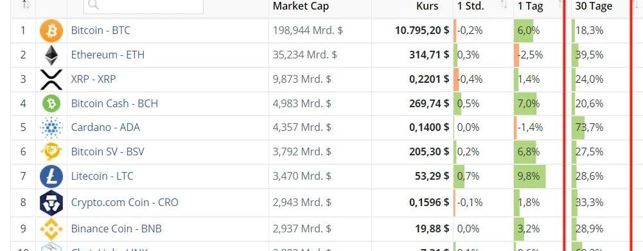The height and width of the screenshot is (251, 643).
Task: Open the Litecoin - LTC link
Action: tap(102, 176)
